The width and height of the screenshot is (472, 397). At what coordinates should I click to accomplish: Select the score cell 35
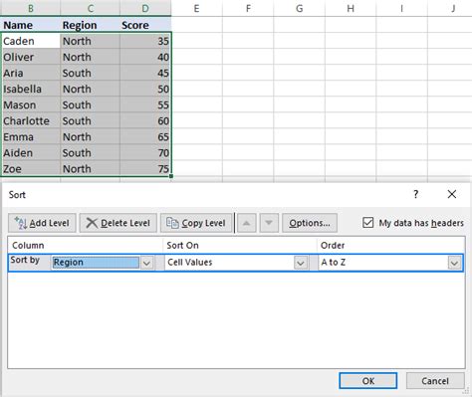click(145, 41)
